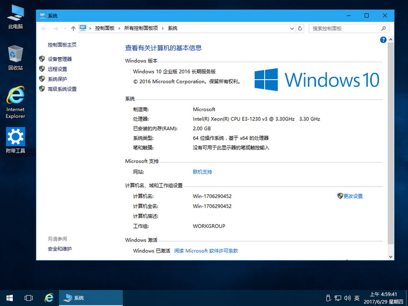Open Task View on taskbar
This screenshot has width=408, height=306.
[x=29, y=298]
